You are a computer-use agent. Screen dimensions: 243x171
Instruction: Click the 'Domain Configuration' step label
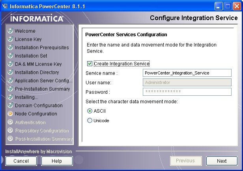39,105
